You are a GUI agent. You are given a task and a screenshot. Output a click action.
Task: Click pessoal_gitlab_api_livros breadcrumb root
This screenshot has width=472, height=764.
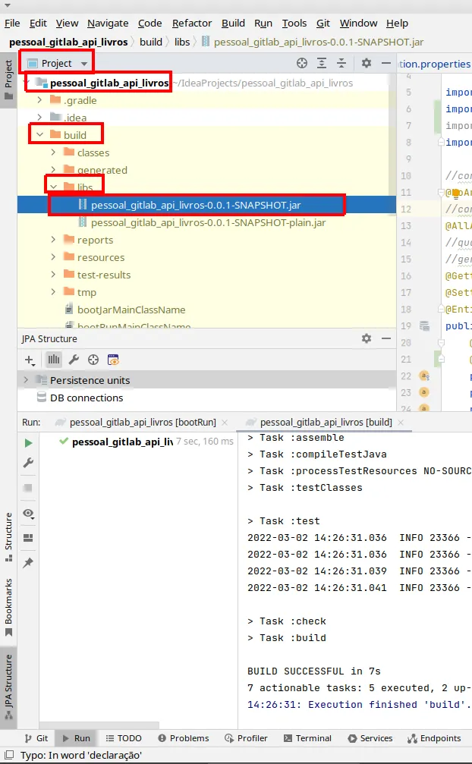[x=68, y=42]
